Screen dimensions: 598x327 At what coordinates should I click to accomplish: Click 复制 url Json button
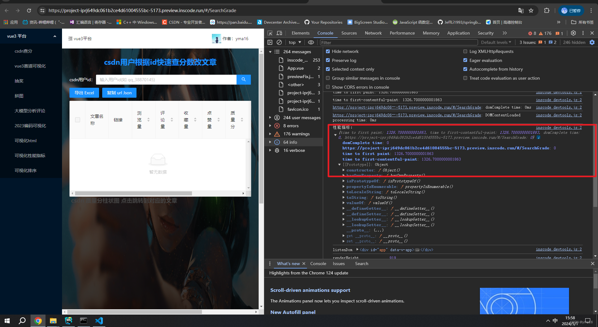pos(119,93)
